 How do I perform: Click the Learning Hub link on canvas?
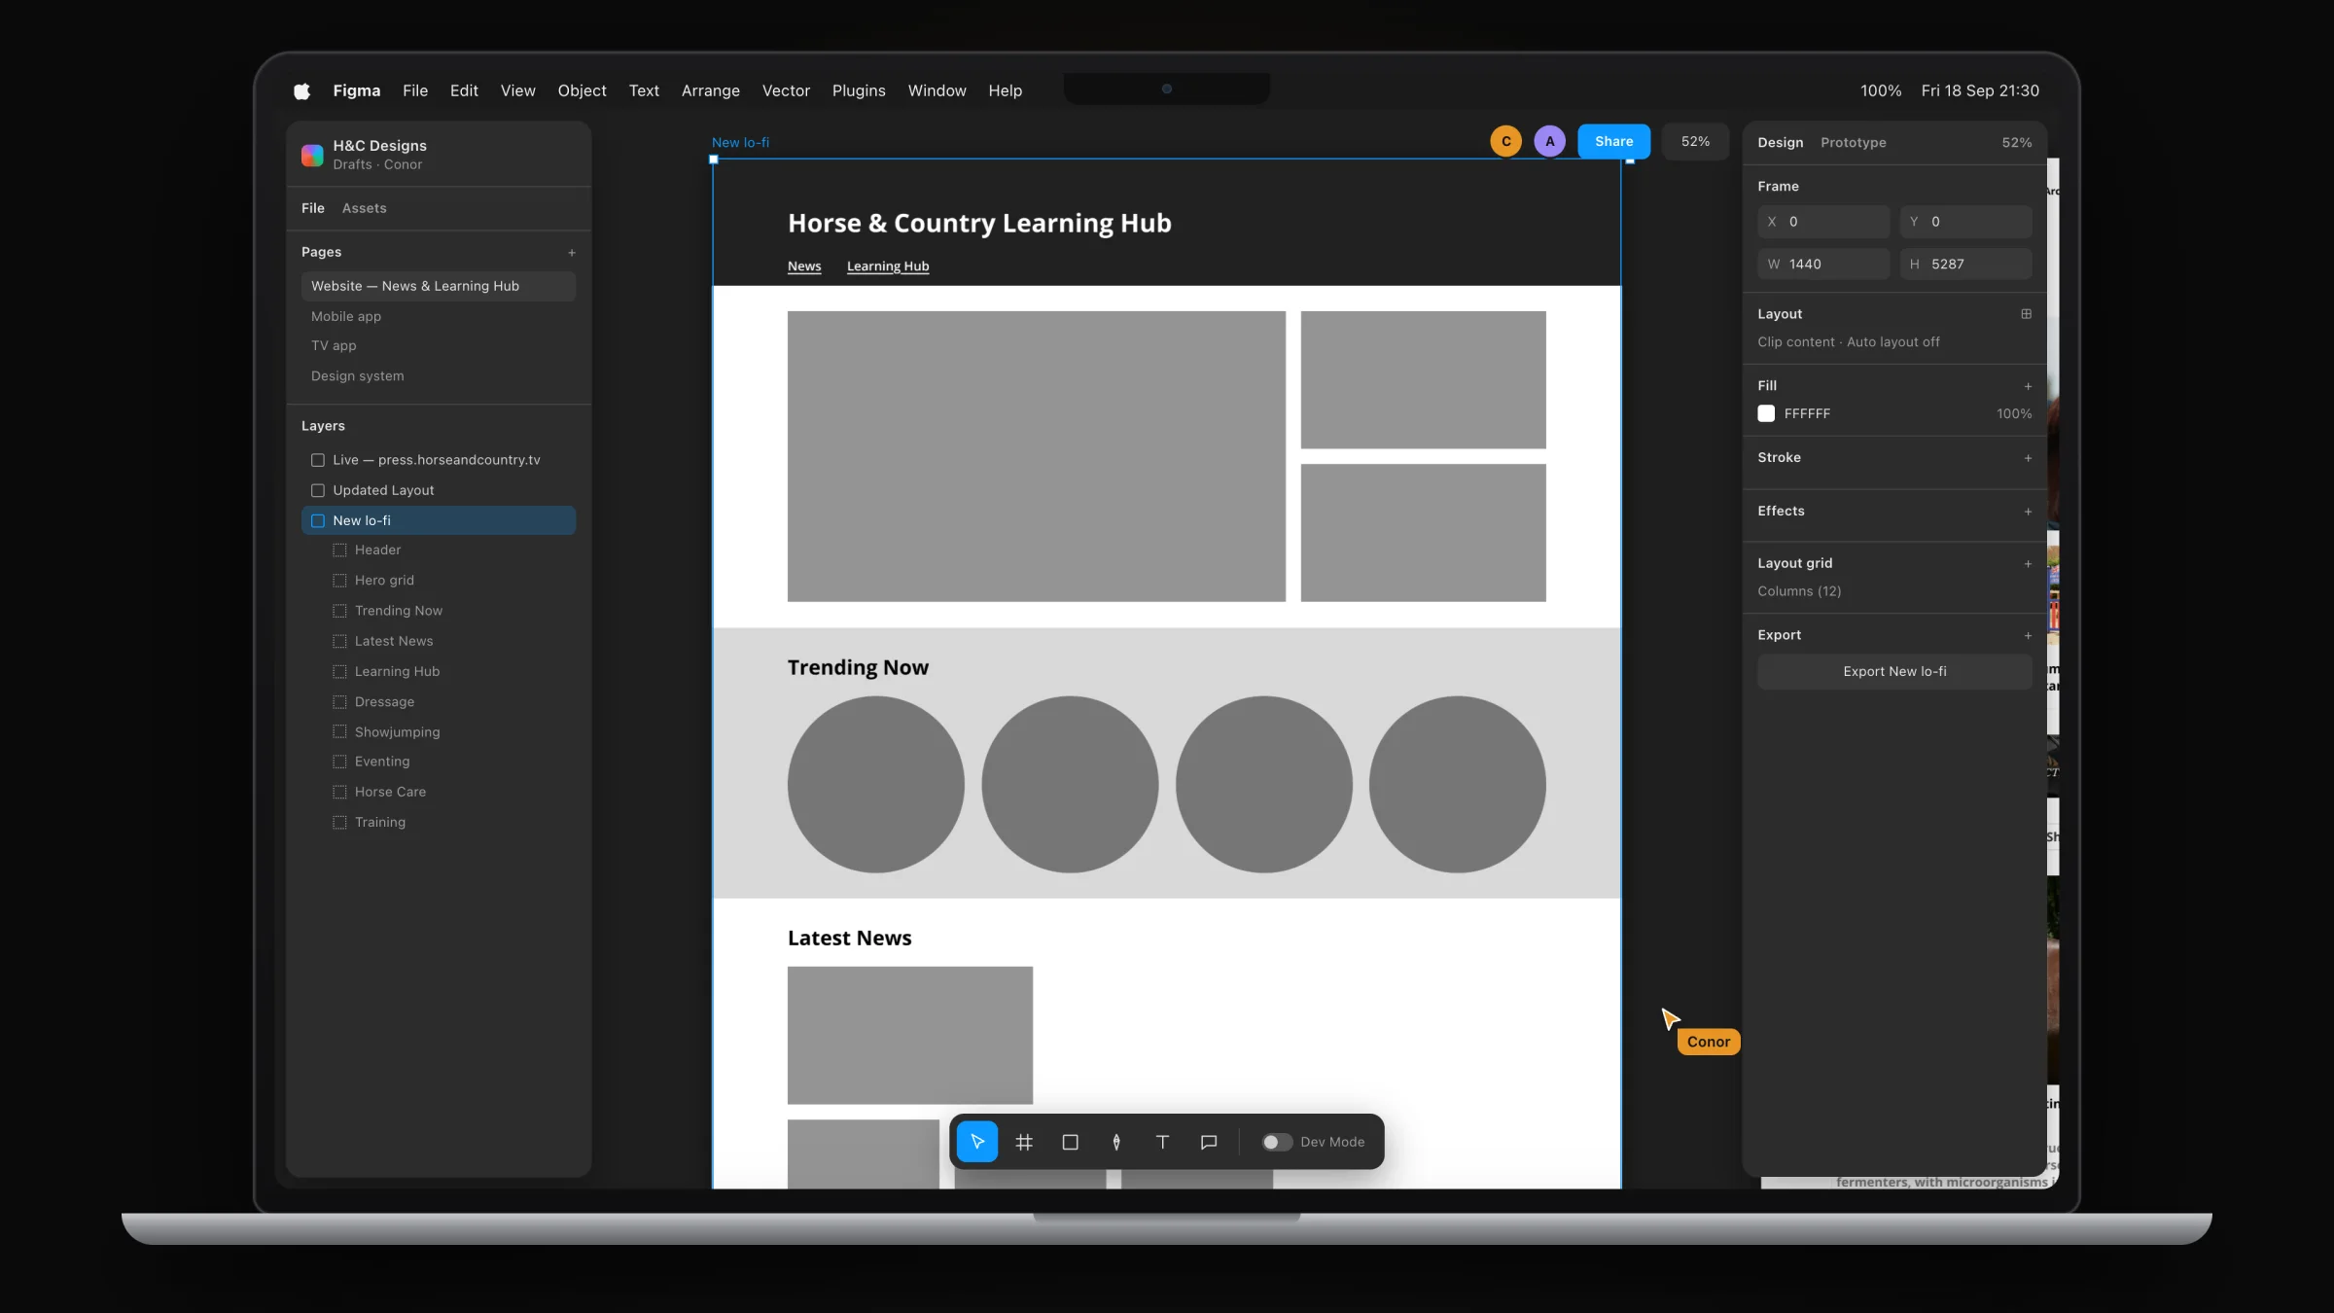(x=888, y=266)
